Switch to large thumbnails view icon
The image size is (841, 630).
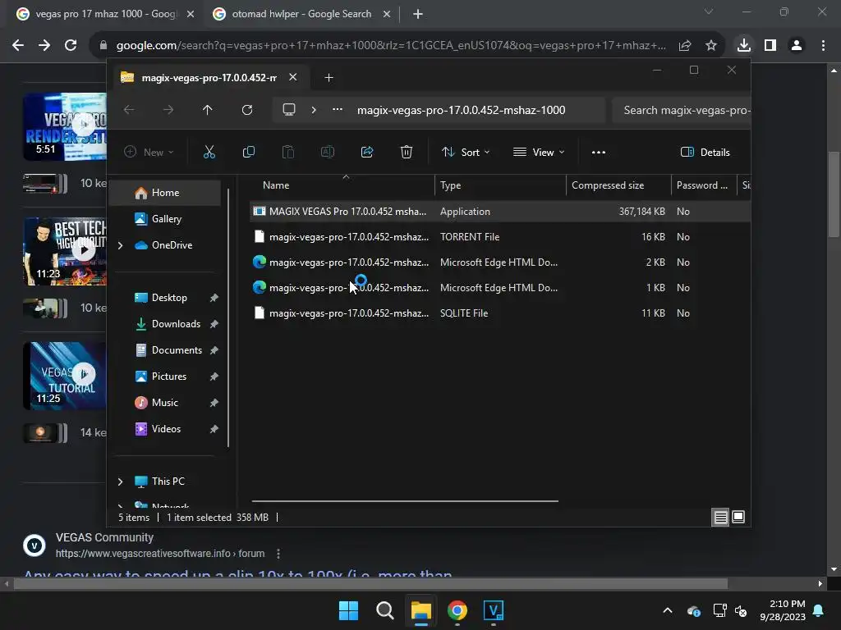point(738,517)
